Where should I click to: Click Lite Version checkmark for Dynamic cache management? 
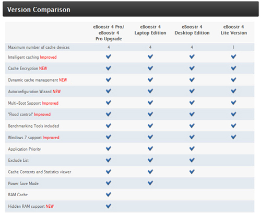233,80
